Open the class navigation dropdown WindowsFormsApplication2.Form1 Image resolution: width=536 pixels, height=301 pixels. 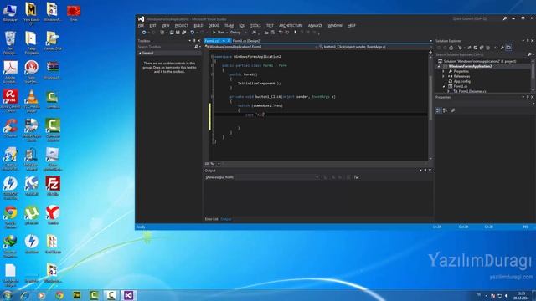(x=260, y=47)
